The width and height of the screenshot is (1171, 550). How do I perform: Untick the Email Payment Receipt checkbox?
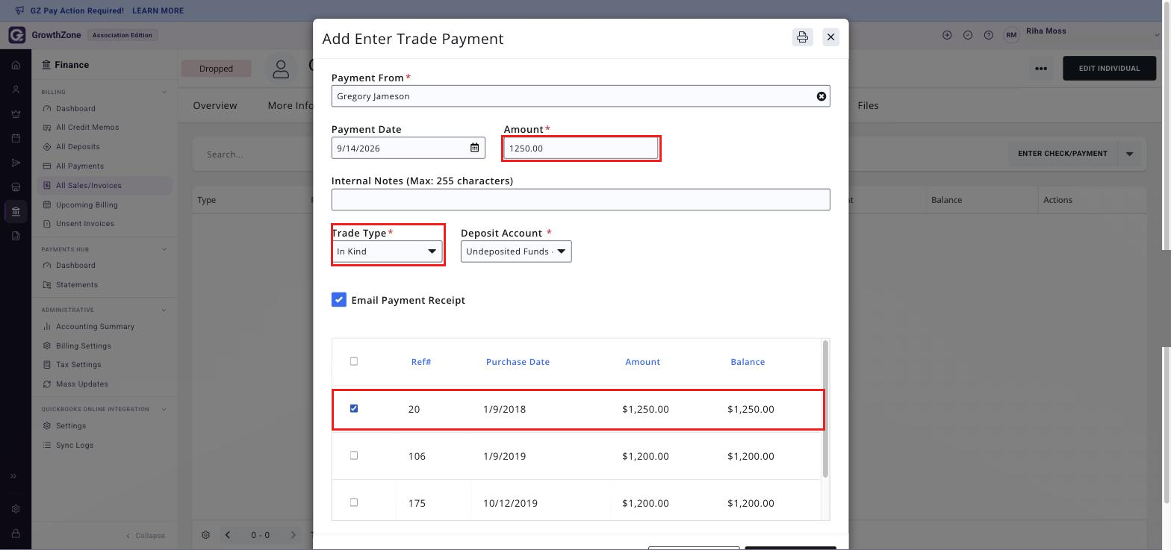pos(339,300)
